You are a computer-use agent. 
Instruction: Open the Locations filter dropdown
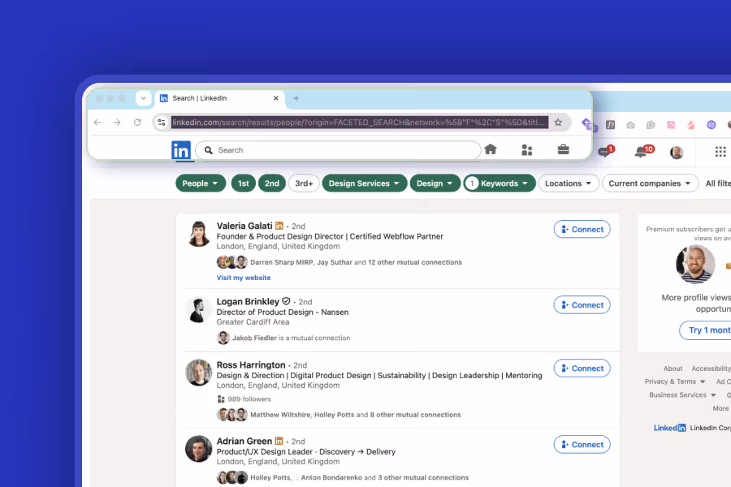[569, 183]
